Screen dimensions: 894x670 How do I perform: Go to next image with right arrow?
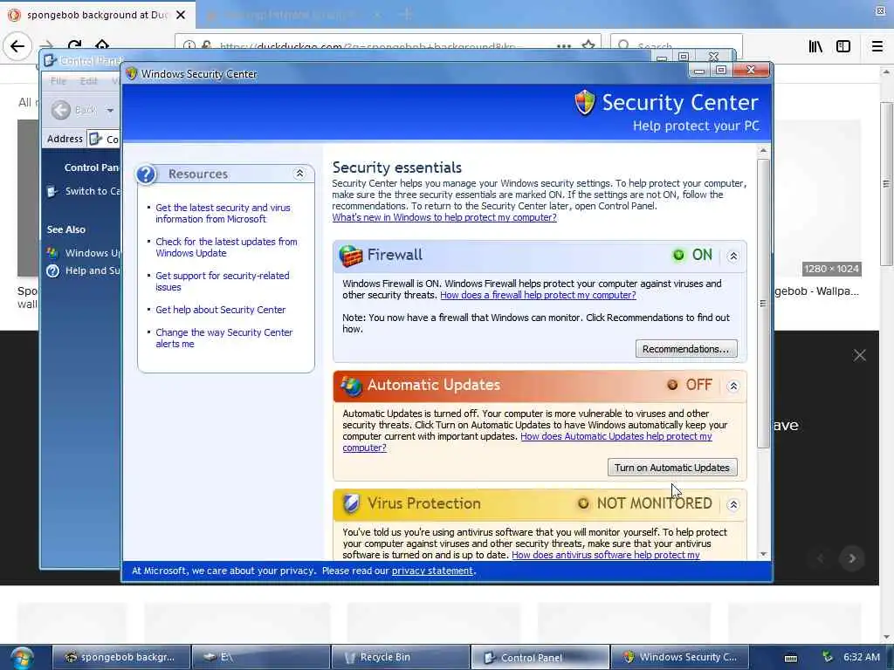[x=852, y=558]
